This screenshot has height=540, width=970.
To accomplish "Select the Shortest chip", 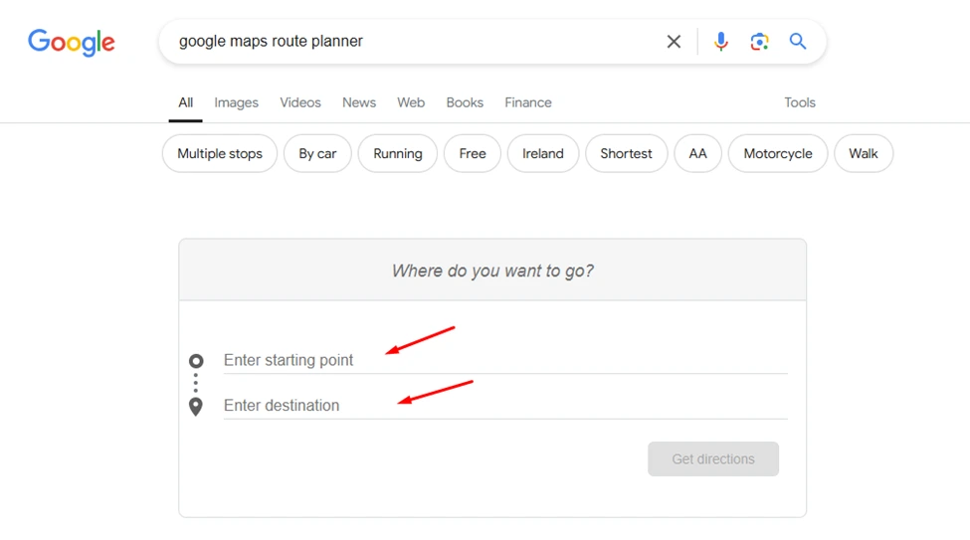I will click(626, 153).
